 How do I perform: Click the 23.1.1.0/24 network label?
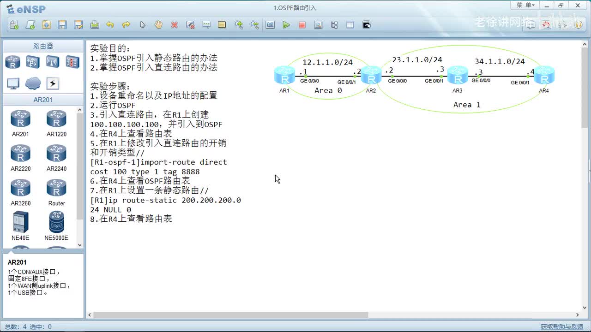point(417,60)
